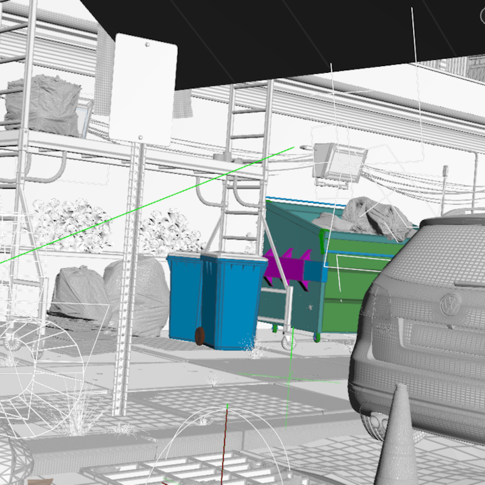Click the blank street sign panel
The height and width of the screenshot is (485, 485).
[x=143, y=91]
